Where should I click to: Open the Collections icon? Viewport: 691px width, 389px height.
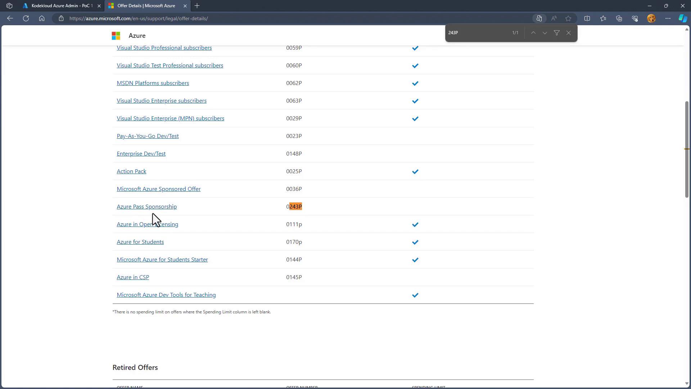click(x=619, y=18)
